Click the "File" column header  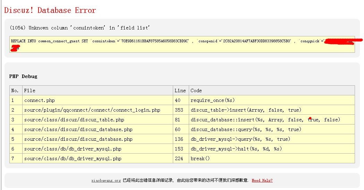click(29, 90)
